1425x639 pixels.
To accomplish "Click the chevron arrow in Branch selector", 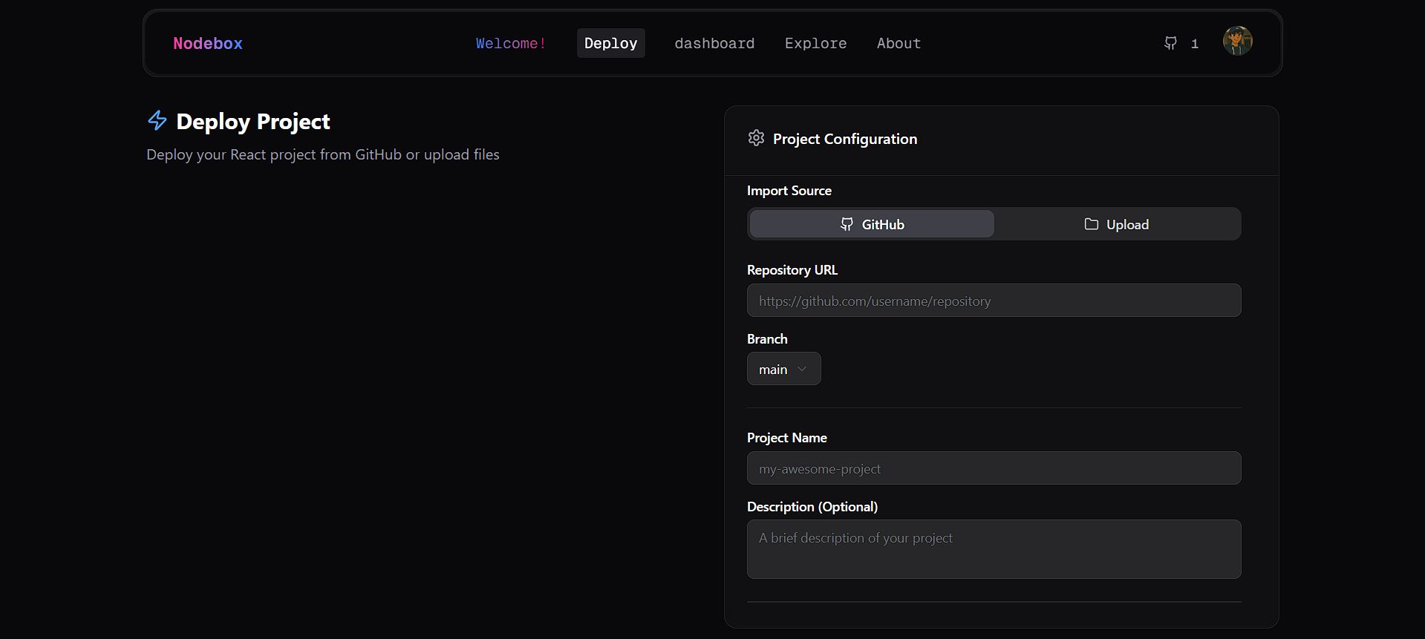I will click(802, 369).
